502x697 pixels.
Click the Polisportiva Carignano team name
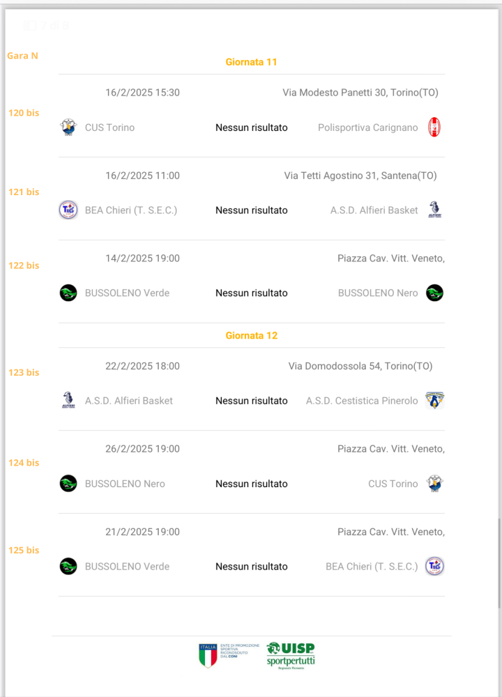(x=367, y=128)
